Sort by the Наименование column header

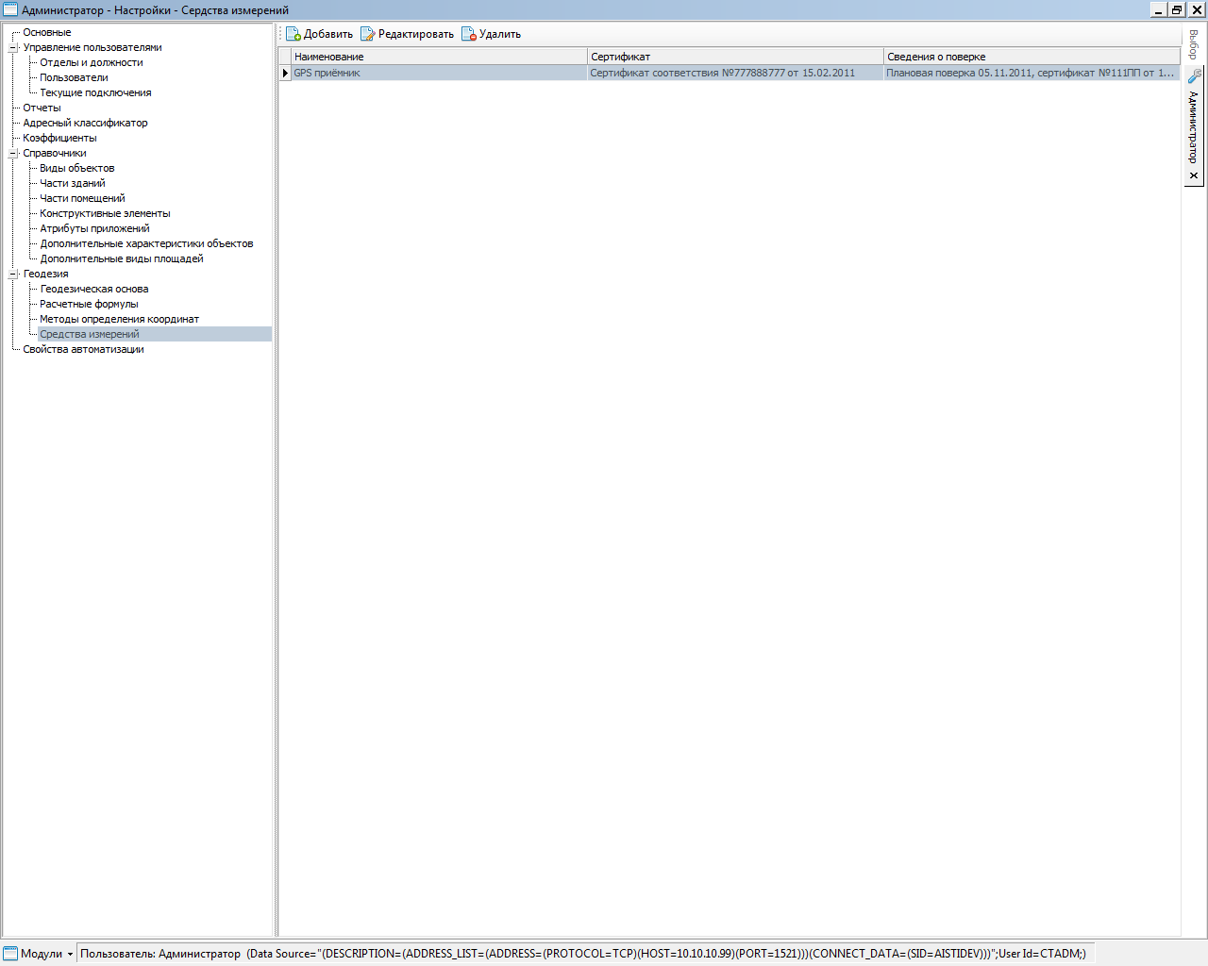[x=439, y=57]
